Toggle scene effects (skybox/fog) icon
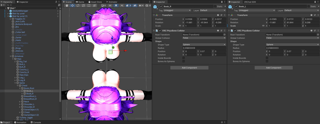Image resolution: width=320 pixels, height=124 pixels. (127, 5)
